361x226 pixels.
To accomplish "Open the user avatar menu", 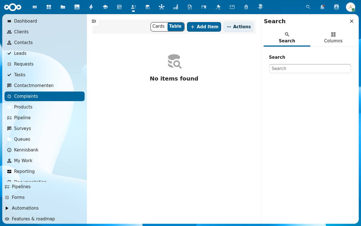I will [x=351, y=7].
